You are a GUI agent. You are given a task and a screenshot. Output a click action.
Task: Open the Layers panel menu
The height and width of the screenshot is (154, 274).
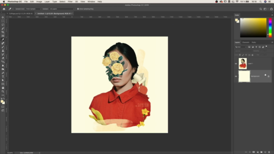[x=272, y=42]
